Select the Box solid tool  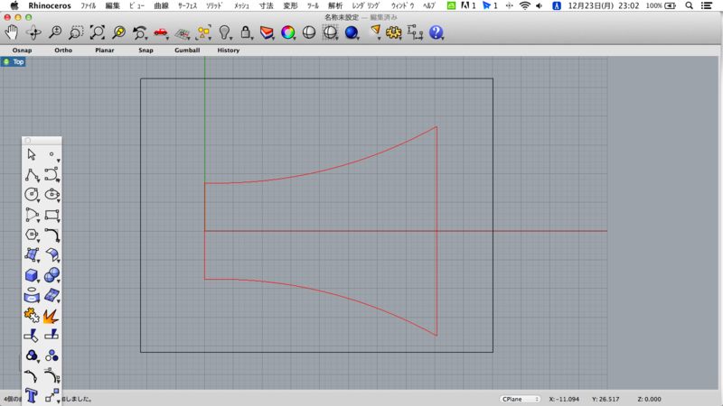[32, 275]
